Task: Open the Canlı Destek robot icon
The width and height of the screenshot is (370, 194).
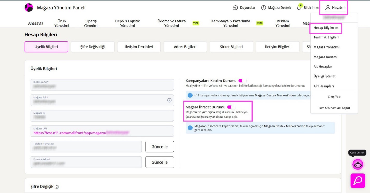Action: pos(358,164)
